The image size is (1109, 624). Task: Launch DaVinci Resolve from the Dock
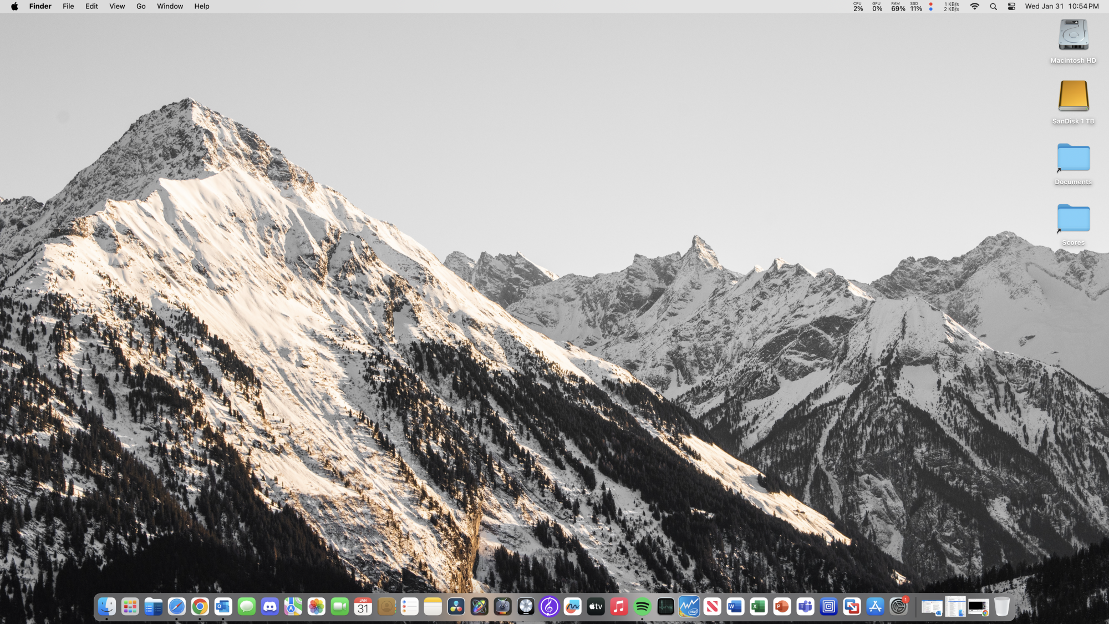(456, 607)
